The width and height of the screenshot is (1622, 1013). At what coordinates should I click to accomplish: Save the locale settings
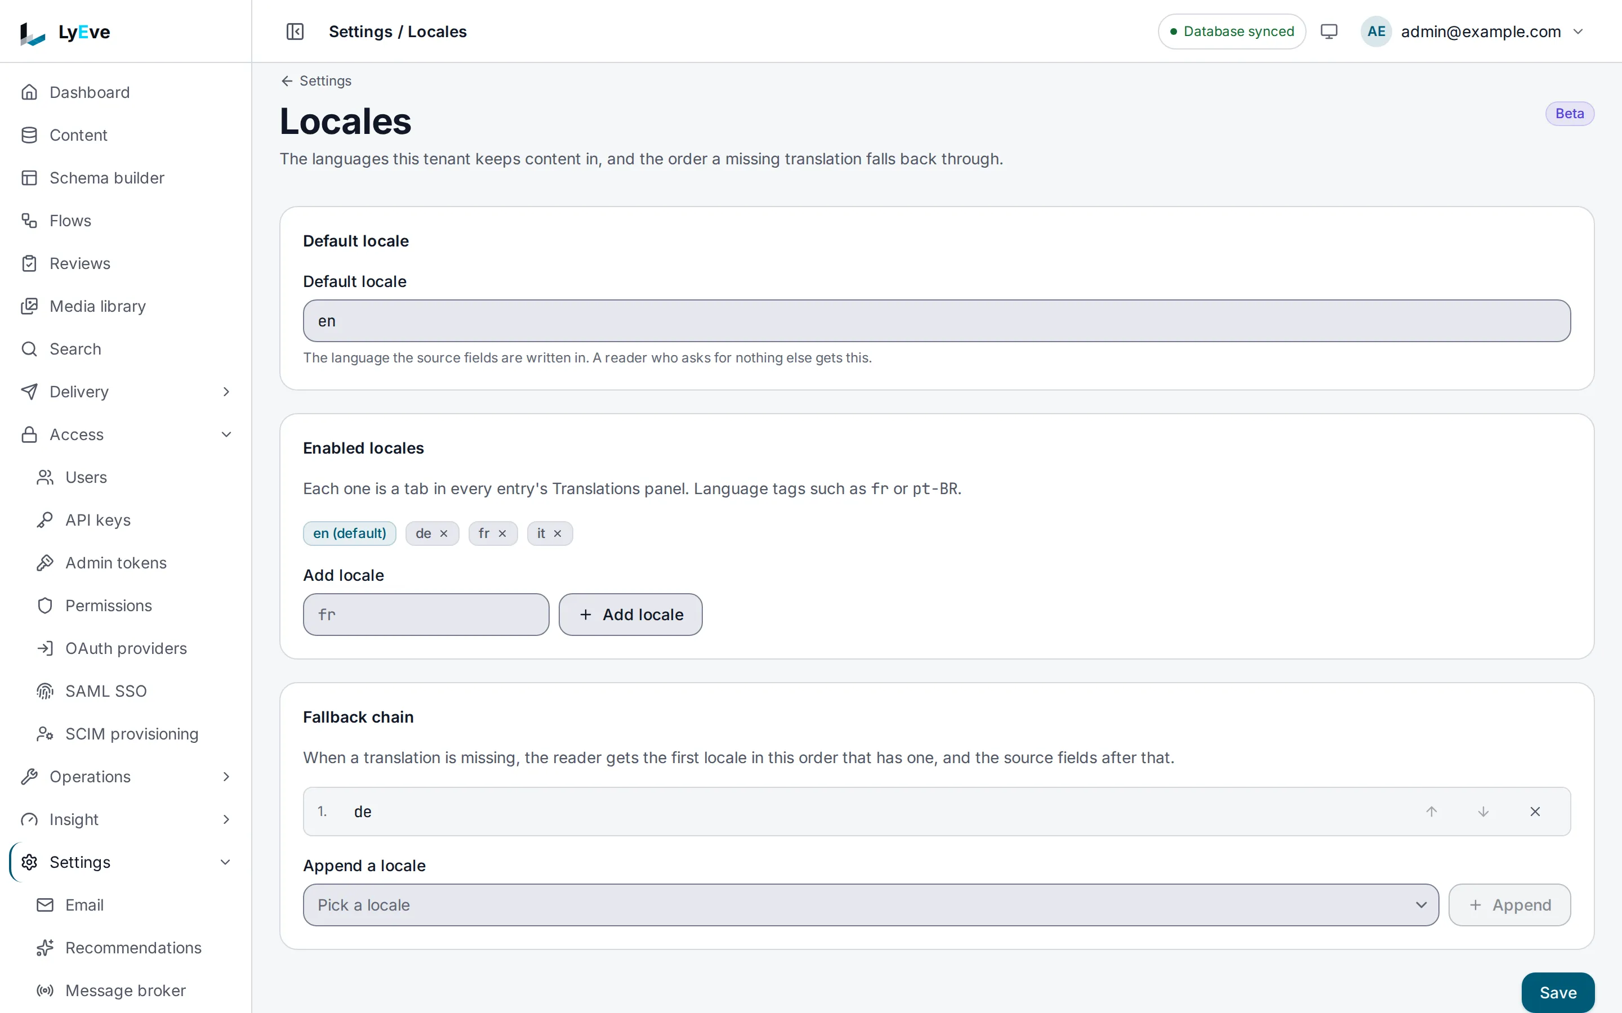click(1558, 993)
